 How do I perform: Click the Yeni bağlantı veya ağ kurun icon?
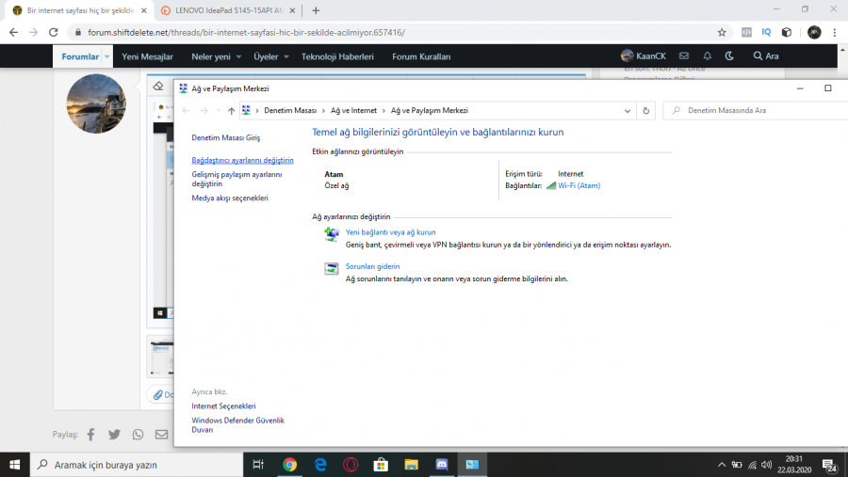332,234
